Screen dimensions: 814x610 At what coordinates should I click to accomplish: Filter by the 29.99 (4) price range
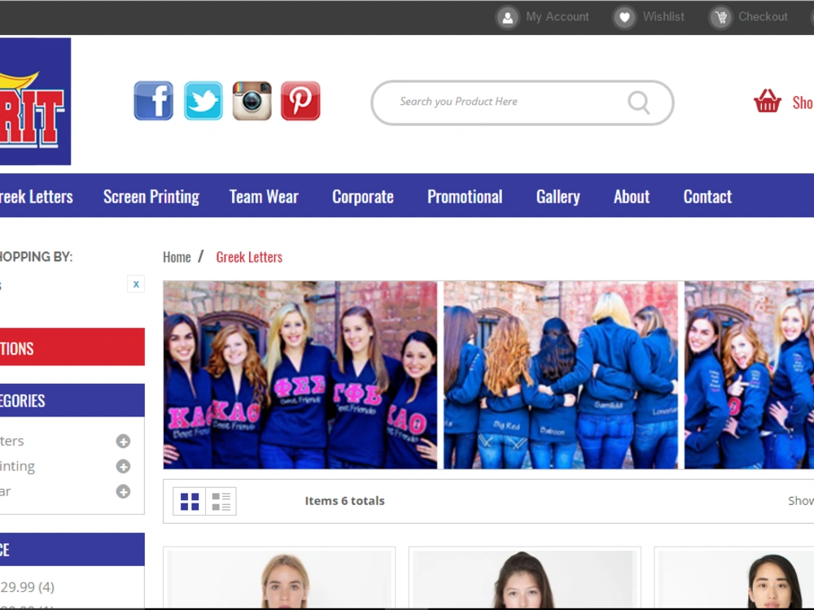pos(27,587)
